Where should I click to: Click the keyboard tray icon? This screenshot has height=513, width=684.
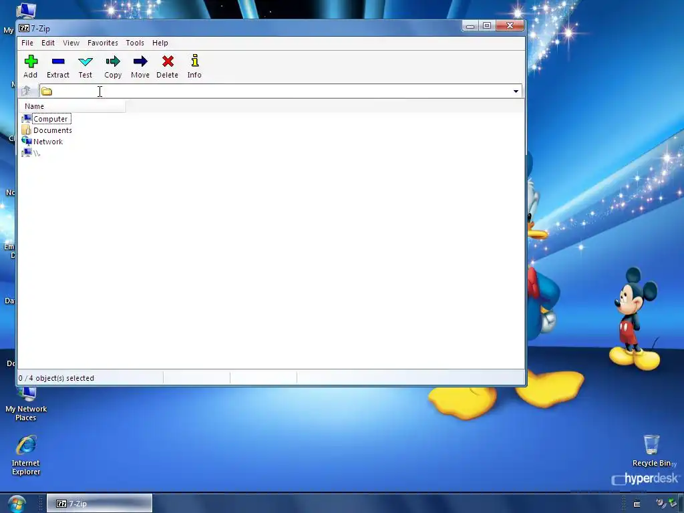(637, 504)
